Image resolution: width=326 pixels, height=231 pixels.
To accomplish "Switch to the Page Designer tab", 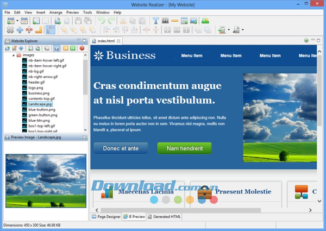I will click(x=106, y=217).
